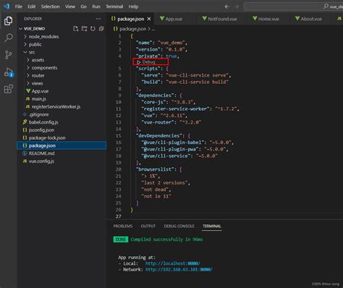Image resolution: width=343 pixels, height=288 pixels.
Task: Collapse all folders in explorer
Action: pyautogui.click(x=101, y=29)
